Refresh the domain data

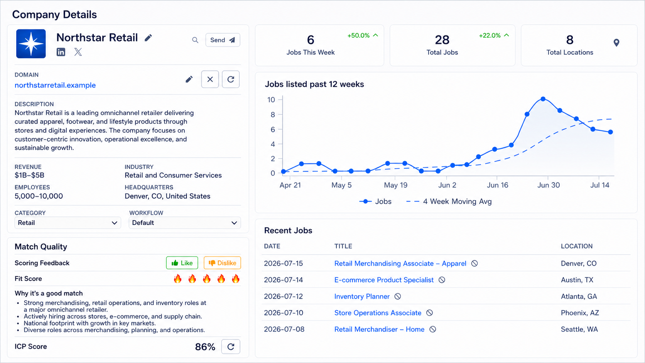(231, 79)
